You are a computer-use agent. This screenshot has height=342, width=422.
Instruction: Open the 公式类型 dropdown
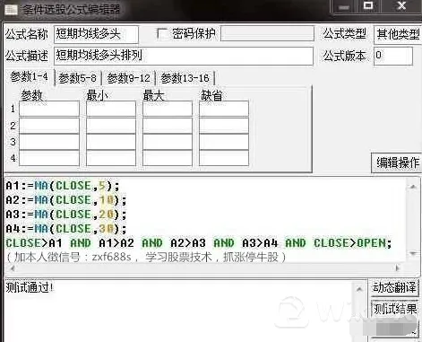pyautogui.click(x=398, y=35)
